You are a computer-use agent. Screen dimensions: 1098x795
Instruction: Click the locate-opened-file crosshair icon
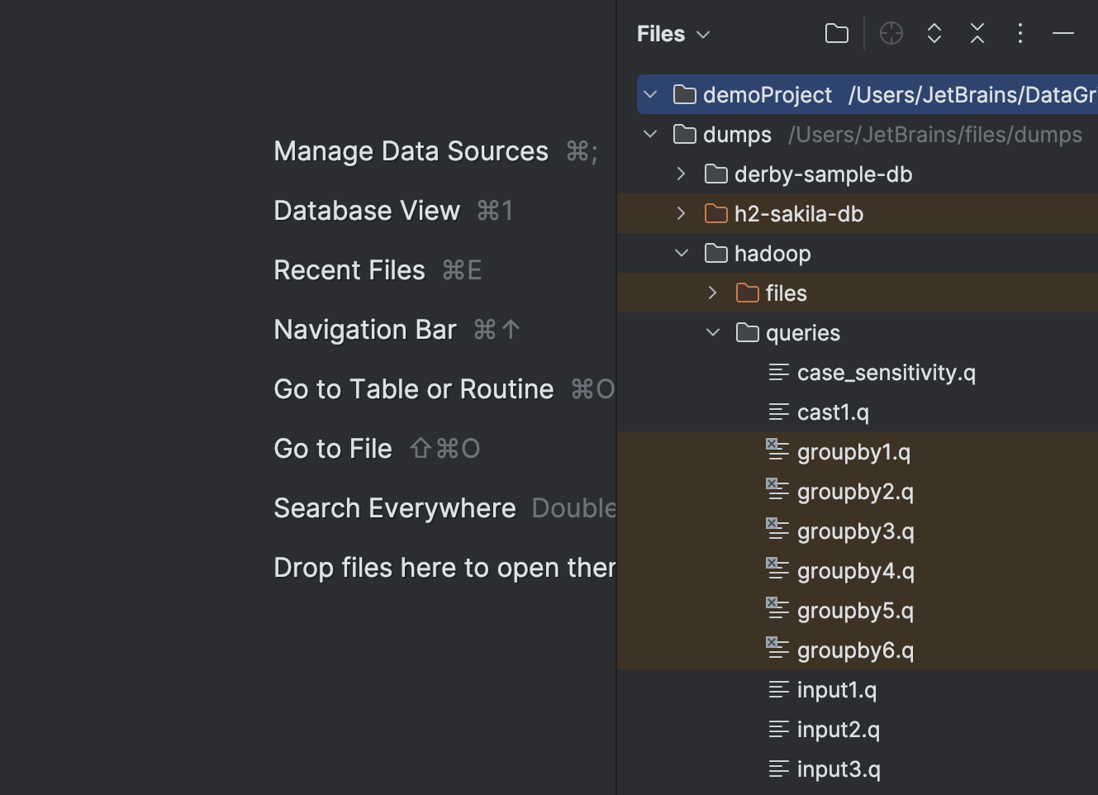click(x=891, y=33)
